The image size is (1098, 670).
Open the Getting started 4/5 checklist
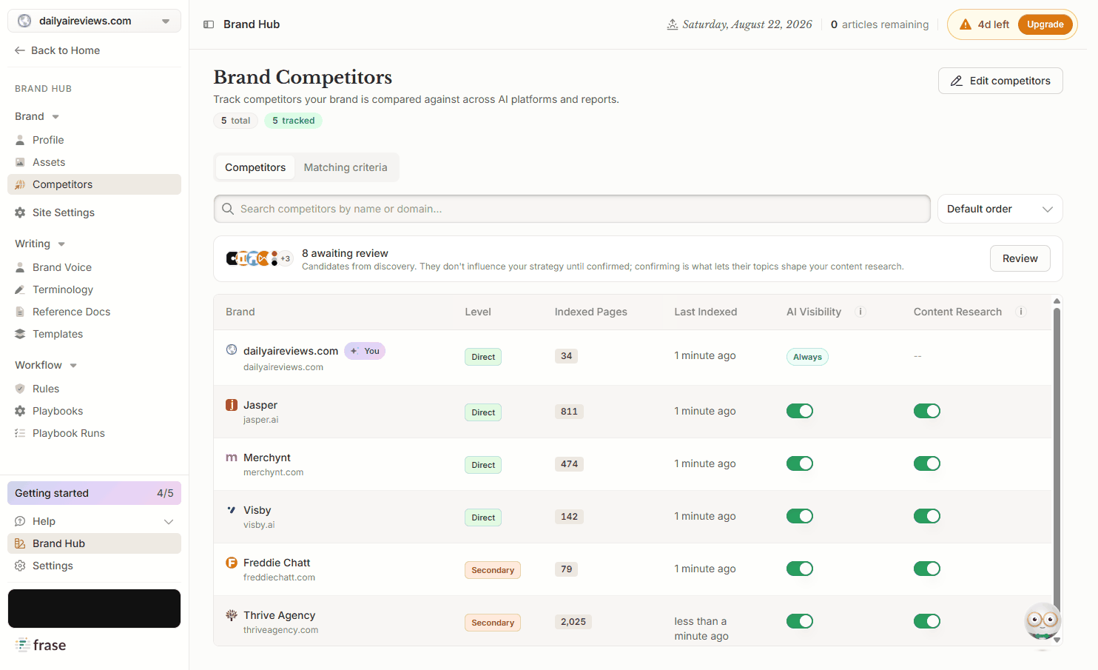(x=94, y=493)
